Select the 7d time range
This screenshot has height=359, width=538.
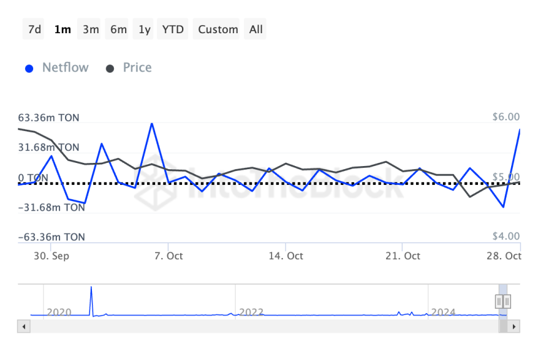click(x=34, y=29)
